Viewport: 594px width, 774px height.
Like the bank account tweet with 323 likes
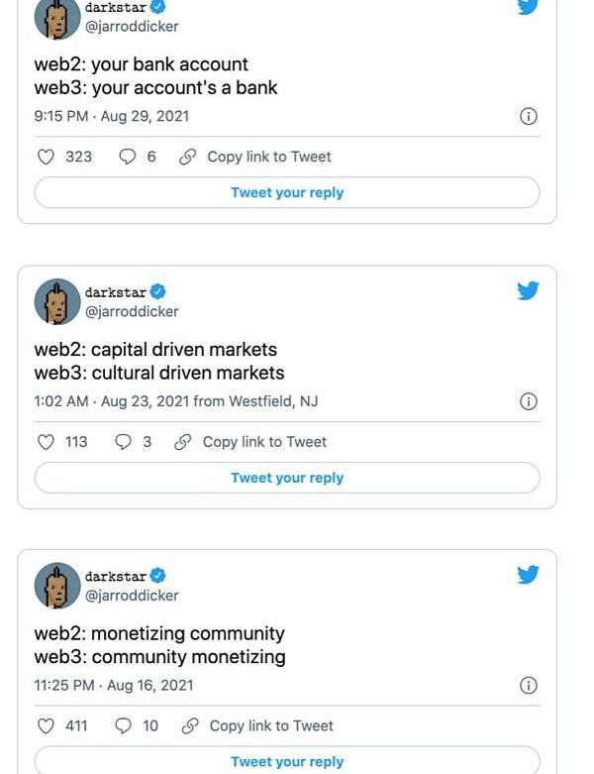pos(46,157)
